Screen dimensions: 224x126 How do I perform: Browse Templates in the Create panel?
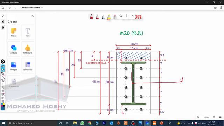point(28,66)
